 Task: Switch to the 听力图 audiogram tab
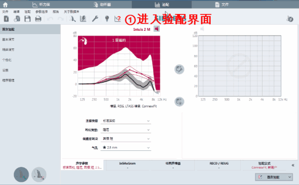click(42, 4)
